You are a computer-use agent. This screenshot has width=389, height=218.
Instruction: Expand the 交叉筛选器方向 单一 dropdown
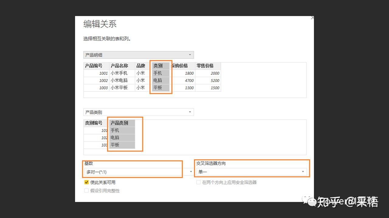(251, 172)
